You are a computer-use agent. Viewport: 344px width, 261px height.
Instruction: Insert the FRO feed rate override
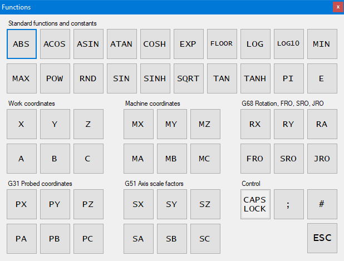[255, 159]
